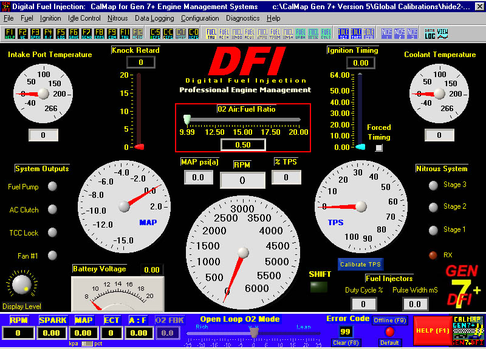
Task: Open the C-O OCFG configuration icon
Action: (x=193, y=33)
